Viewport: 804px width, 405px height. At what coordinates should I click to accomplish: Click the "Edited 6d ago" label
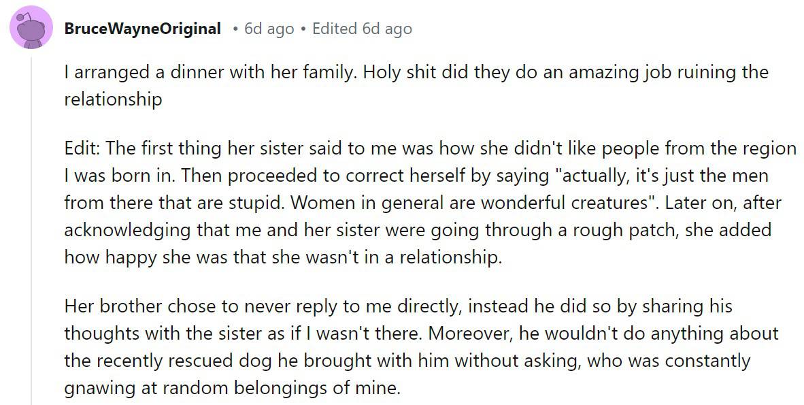(362, 29)
